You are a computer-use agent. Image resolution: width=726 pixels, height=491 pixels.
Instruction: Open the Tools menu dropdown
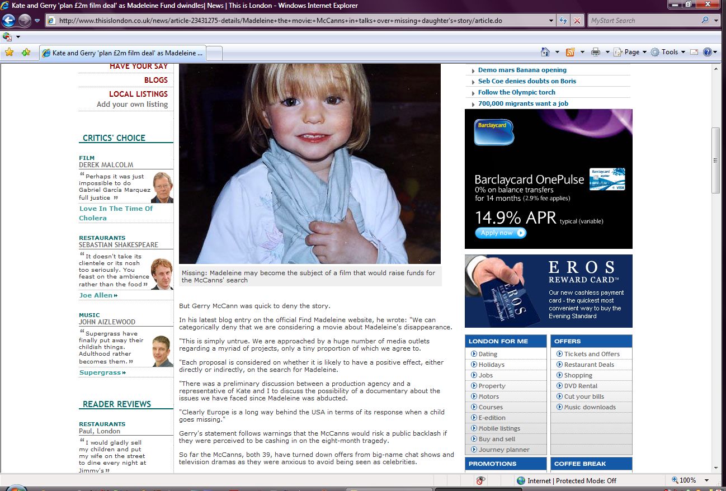point(669,52)
